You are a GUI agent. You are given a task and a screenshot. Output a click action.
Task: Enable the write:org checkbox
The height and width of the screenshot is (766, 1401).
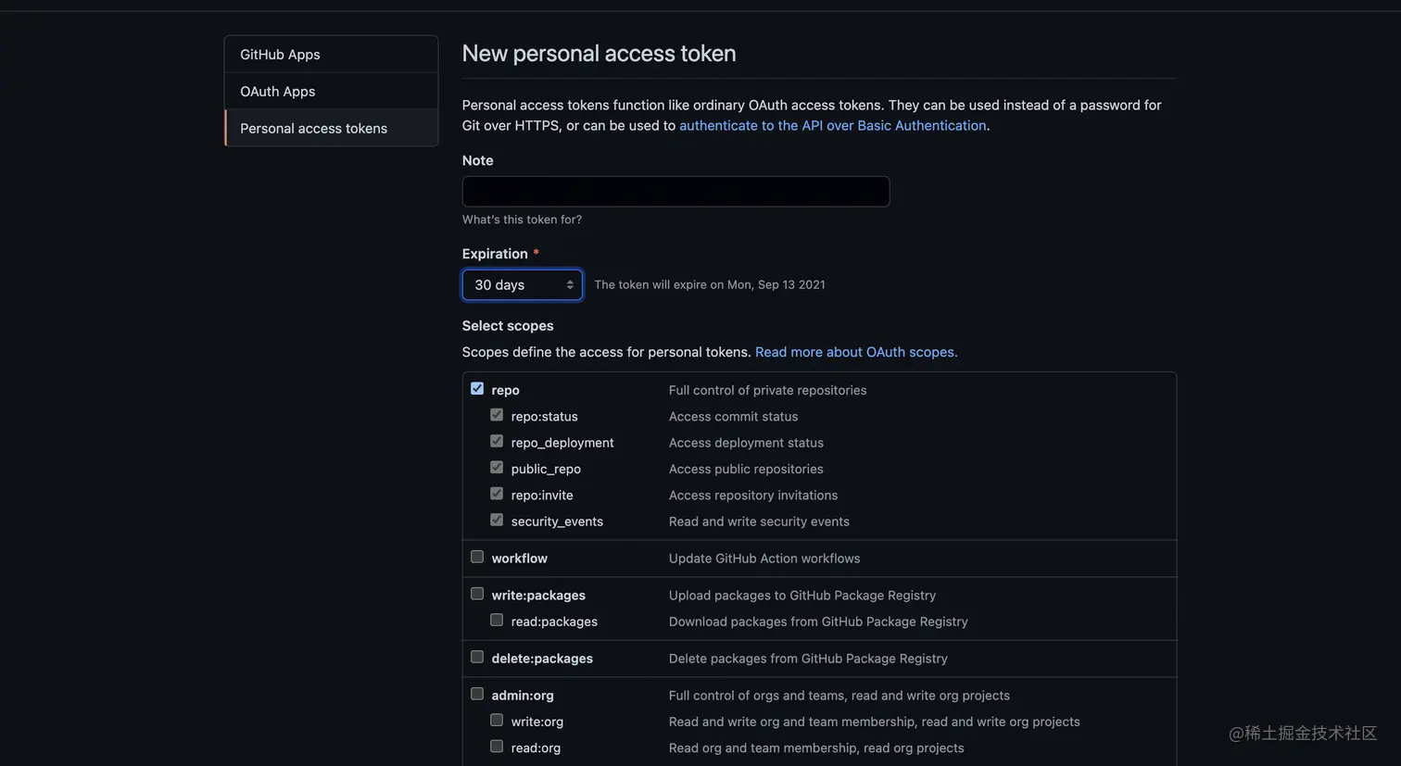coord(497,720)
